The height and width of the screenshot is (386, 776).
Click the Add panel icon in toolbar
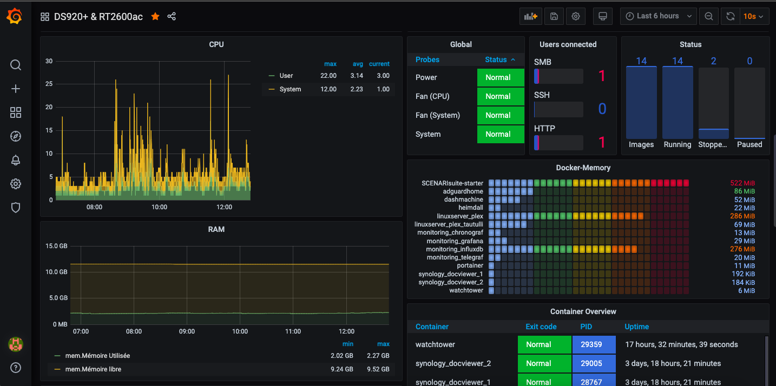[530, 16]
